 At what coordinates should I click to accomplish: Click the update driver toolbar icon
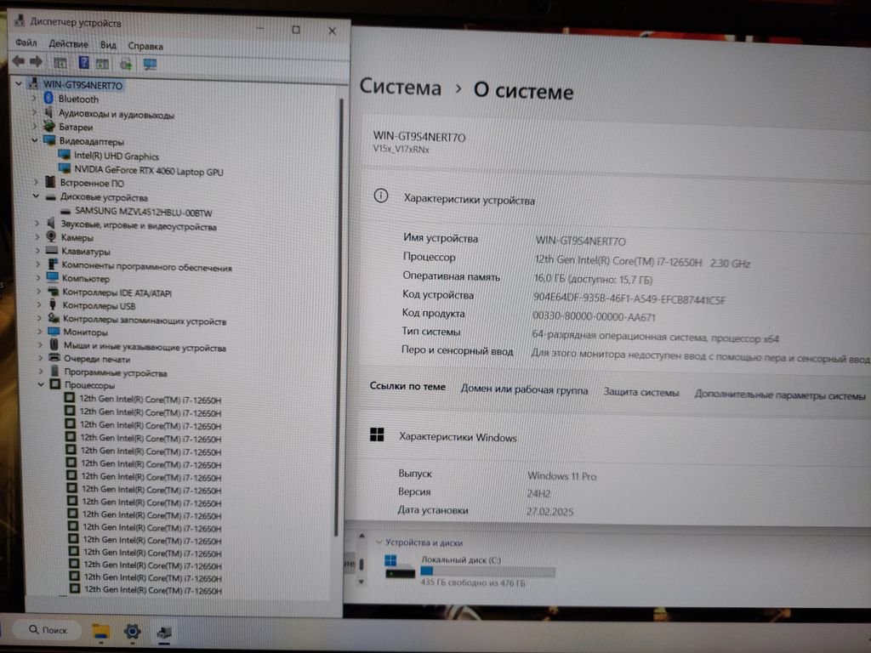coord(126,64)
